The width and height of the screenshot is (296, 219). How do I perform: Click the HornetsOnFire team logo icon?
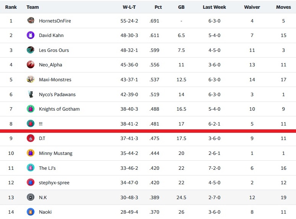(31, 21)
